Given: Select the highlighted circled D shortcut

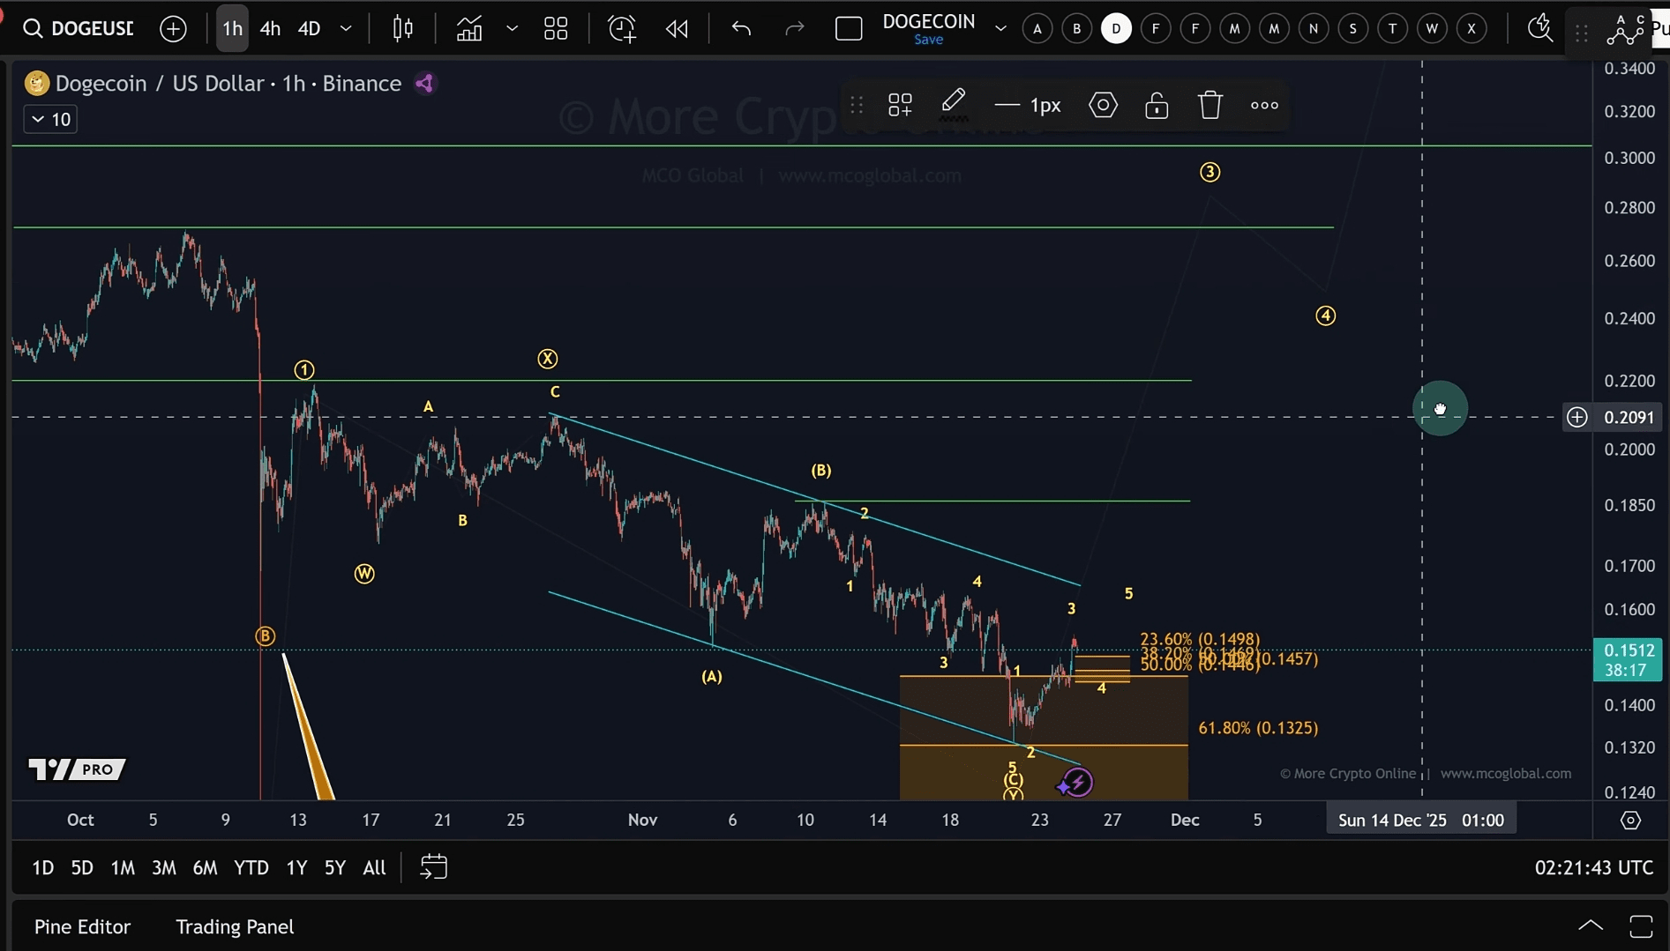Looking at the screenshot, I should pos(1116,29).
